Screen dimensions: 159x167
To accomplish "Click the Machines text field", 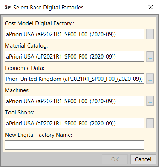I will (75, 101).
